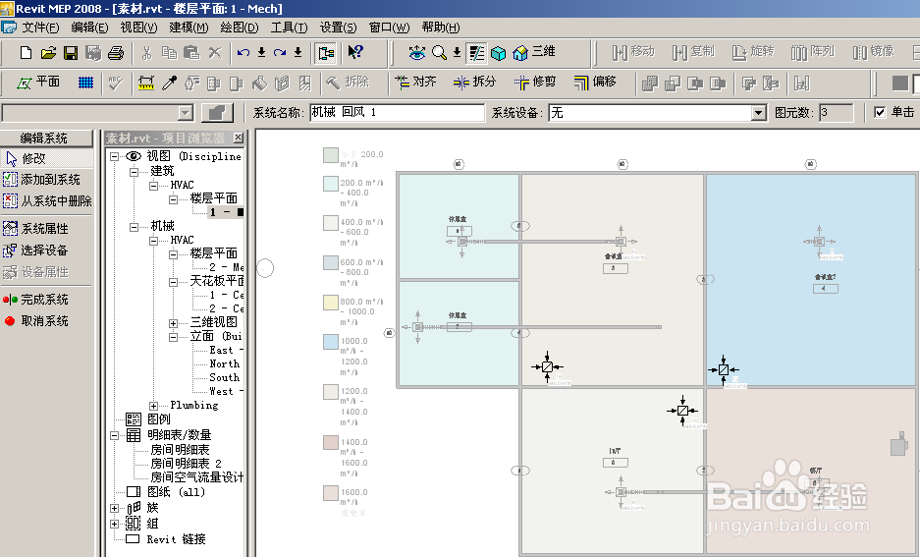The image size is (920, 557).
Task: Click the 对齐 align tool
Action: tap(415, 83)
